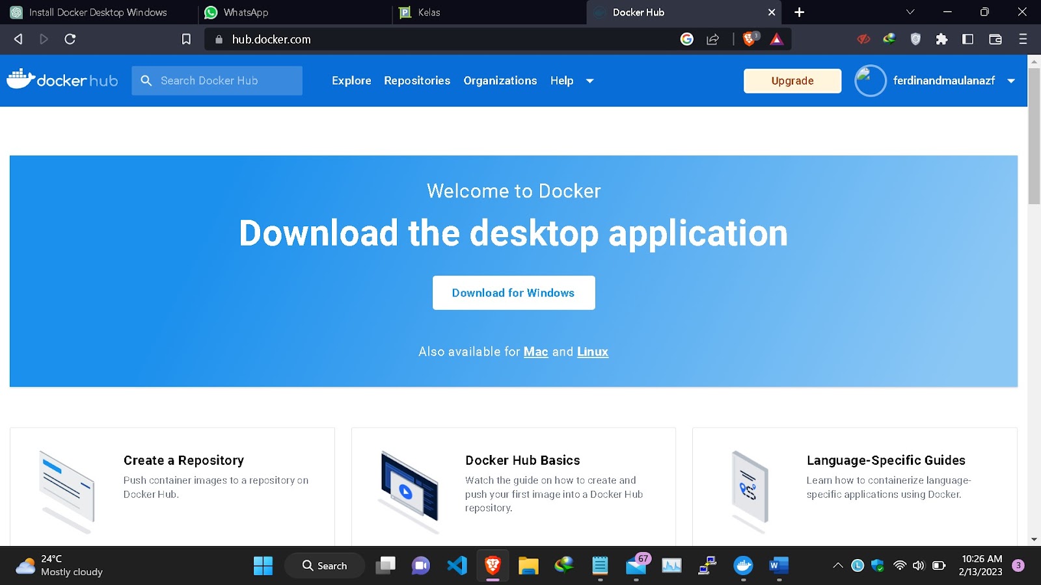Viewport: 1041px width, 585px height.
Task: Click the Docker Hub Basics video illustration
Action: [x=409, y=491]
